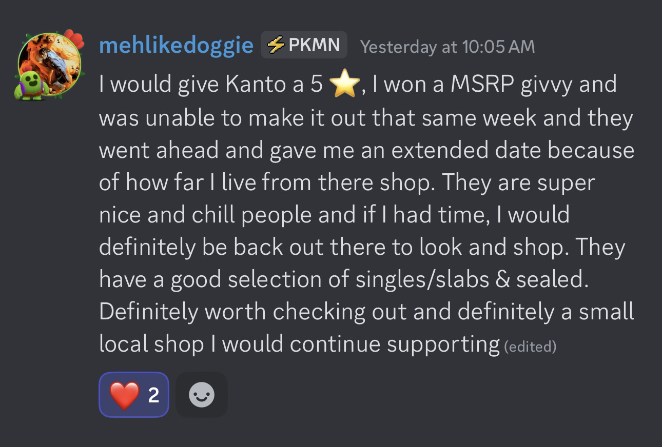Click the heart emoji in the reaction pill
Image resolution: width=662 pixels, height=447 pixels.
point(124,395)
